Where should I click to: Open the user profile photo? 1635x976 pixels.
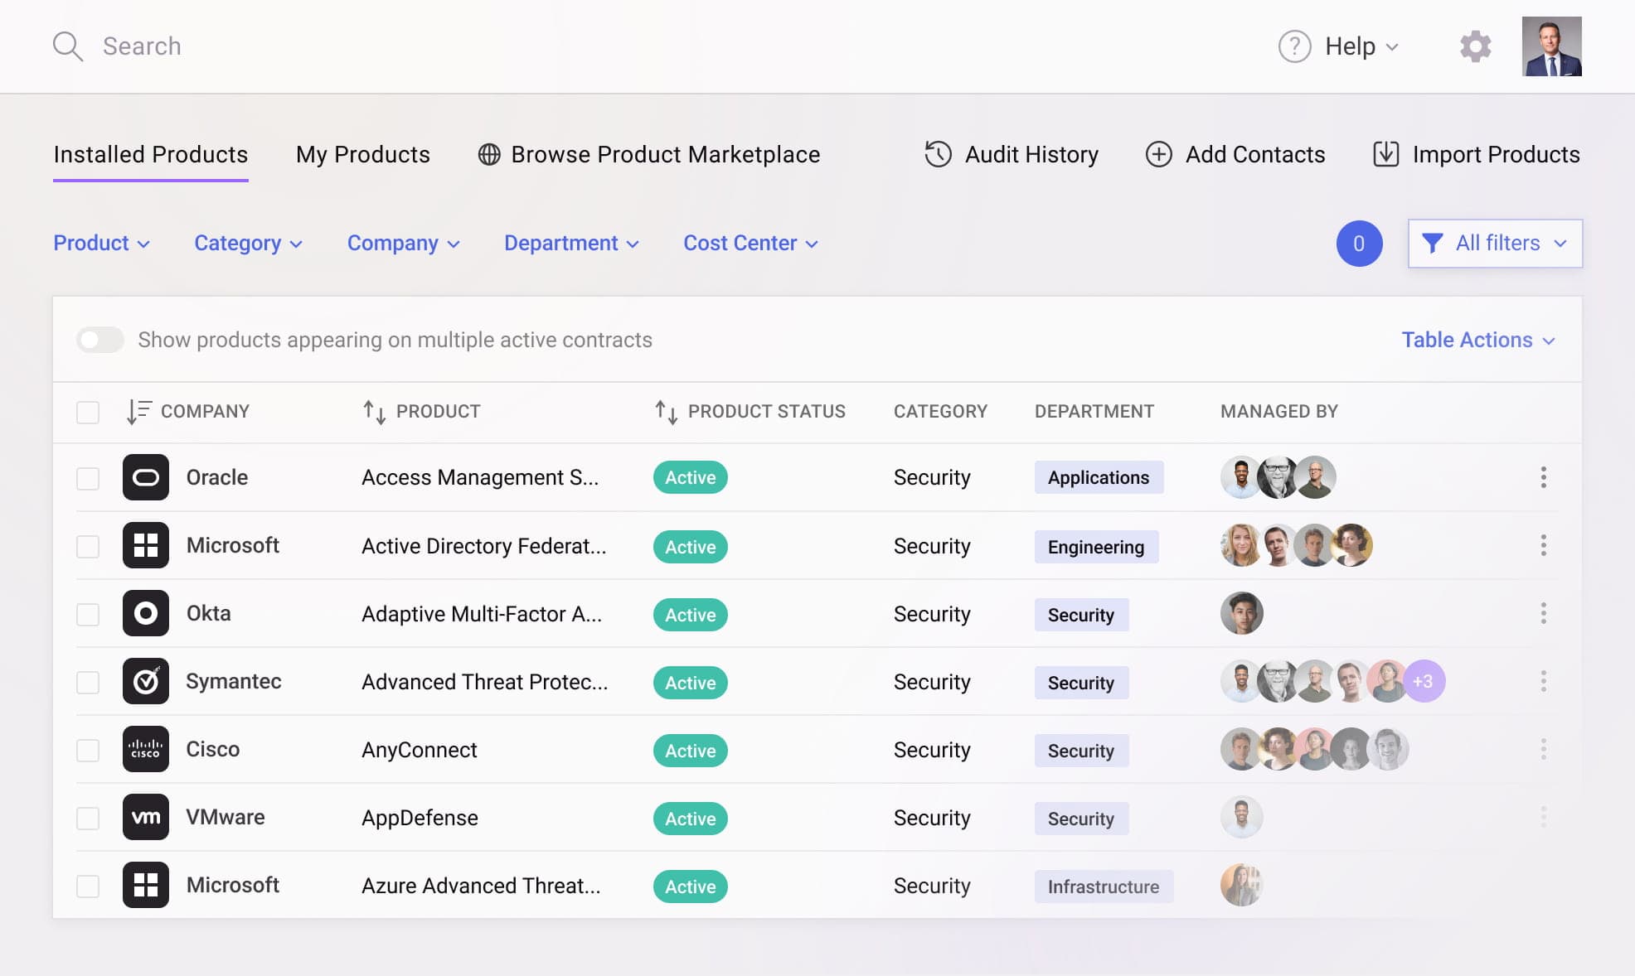pos(1551,46)
